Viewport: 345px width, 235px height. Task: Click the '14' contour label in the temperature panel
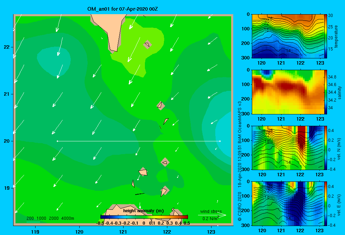coord(288,51)
